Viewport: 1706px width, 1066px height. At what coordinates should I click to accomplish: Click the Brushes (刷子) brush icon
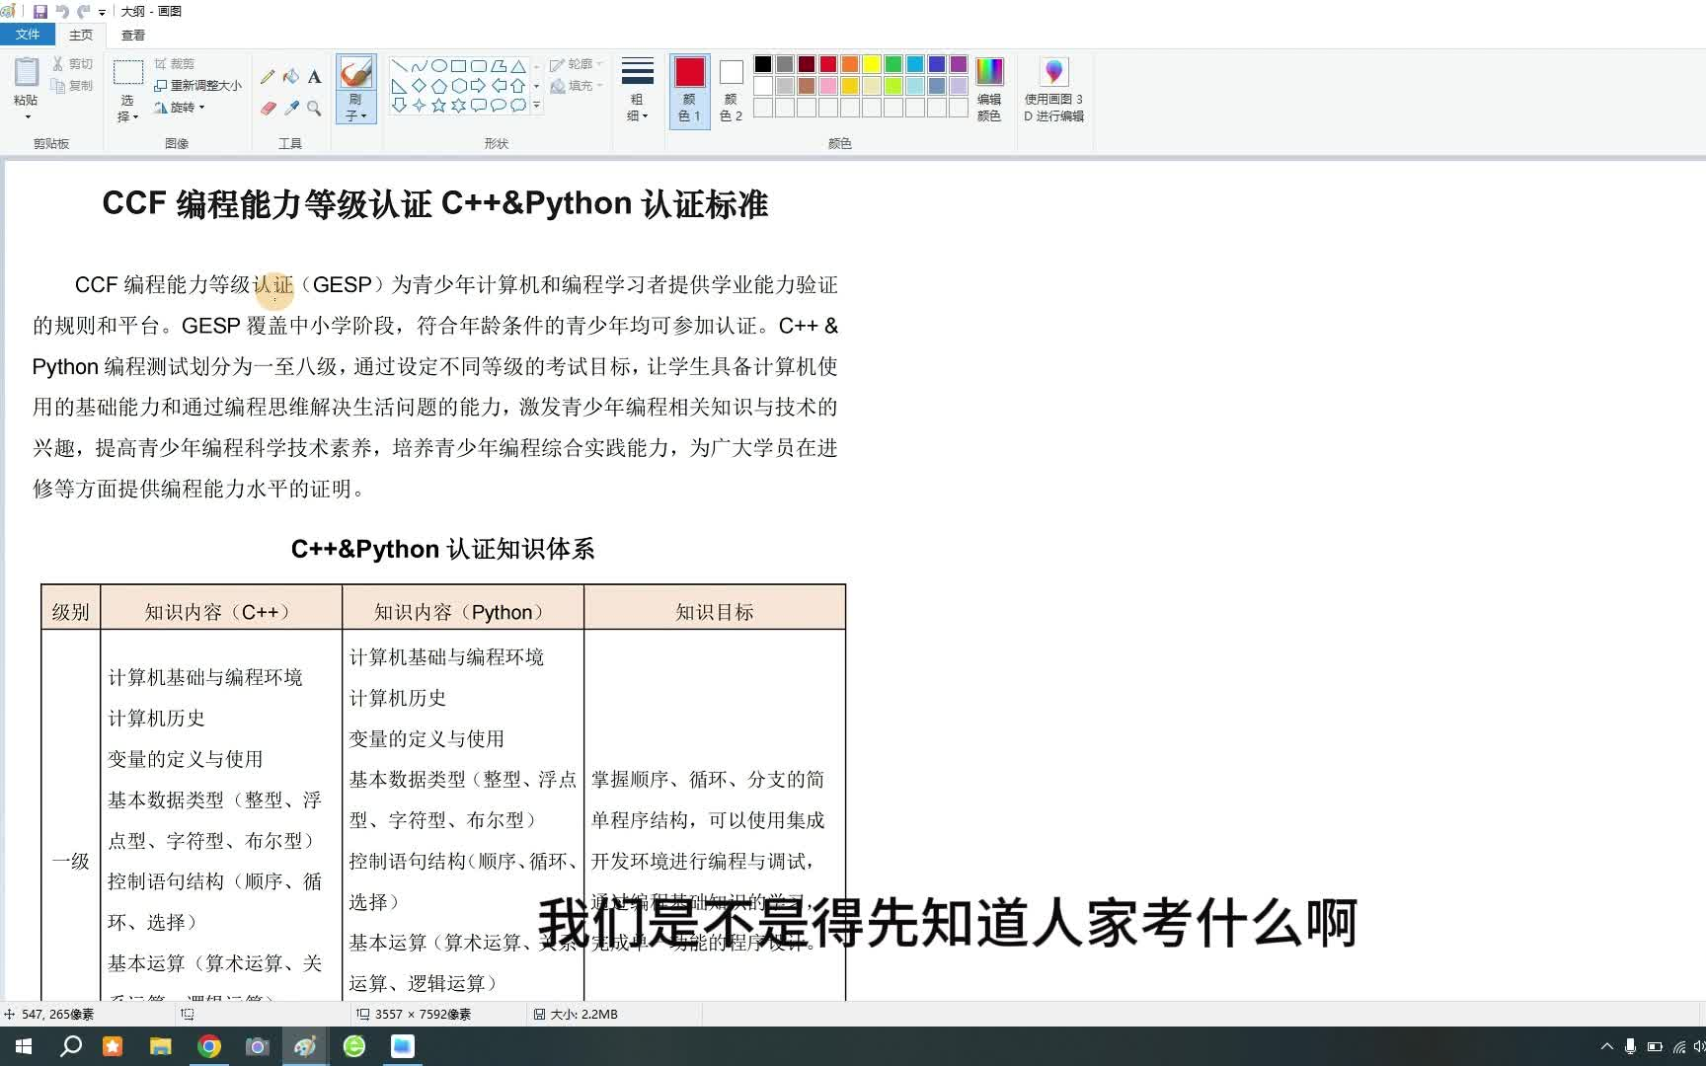[355, 73]
